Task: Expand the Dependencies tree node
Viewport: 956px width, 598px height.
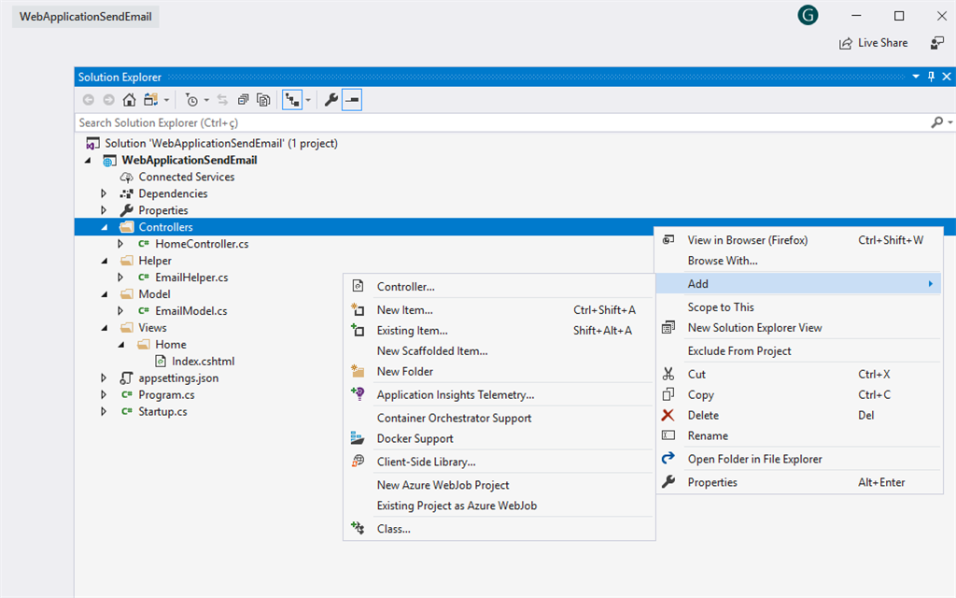Action: tap(103, 193)
